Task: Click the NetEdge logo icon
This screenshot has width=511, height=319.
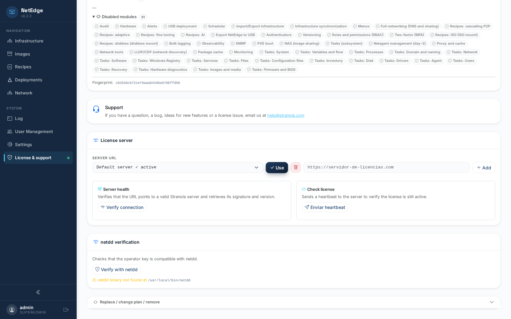Action: point(12,12)
